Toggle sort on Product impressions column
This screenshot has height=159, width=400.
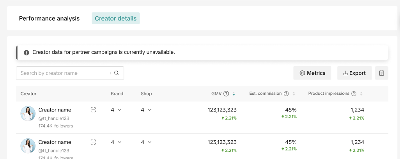(361, 94)
